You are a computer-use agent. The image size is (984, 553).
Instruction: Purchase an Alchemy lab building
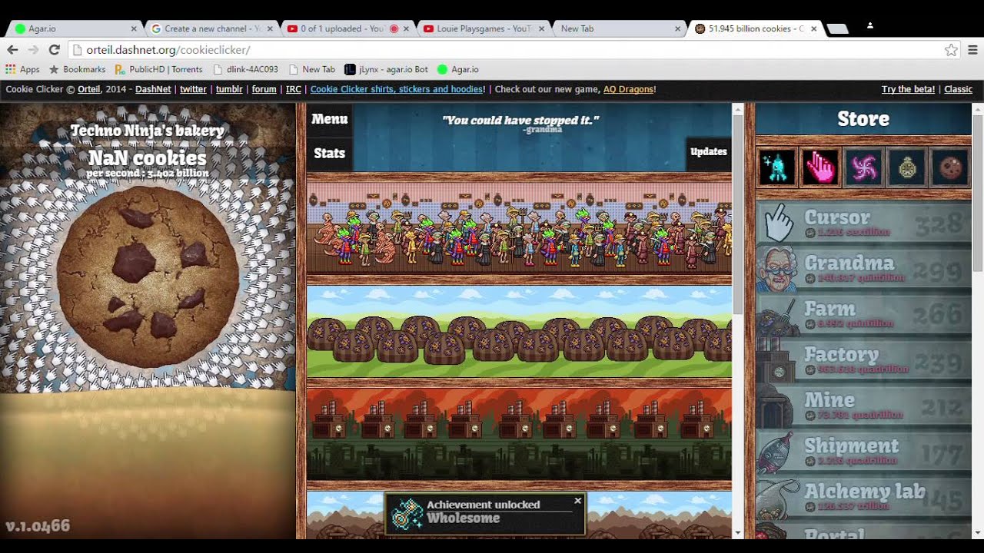(863, 498)
